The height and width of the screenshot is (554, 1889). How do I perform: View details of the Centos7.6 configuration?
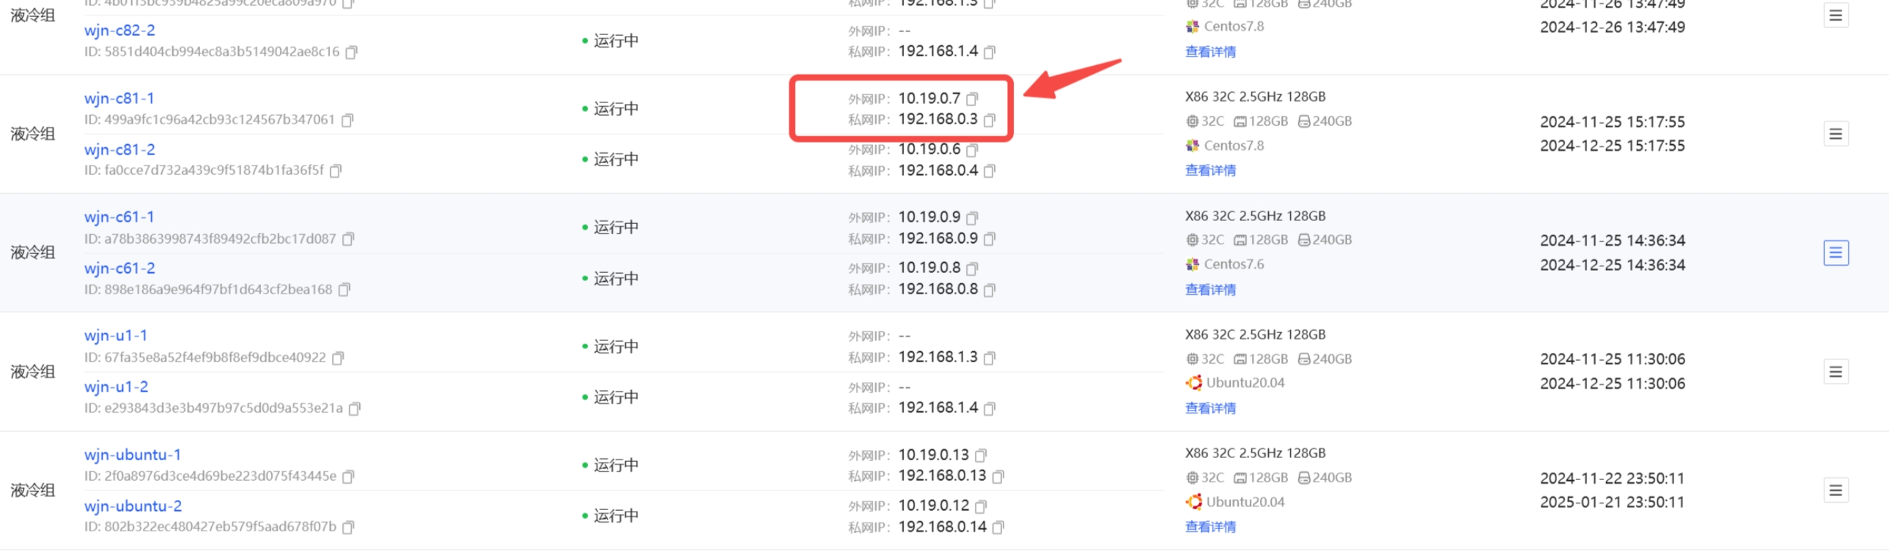[1210, 290]
